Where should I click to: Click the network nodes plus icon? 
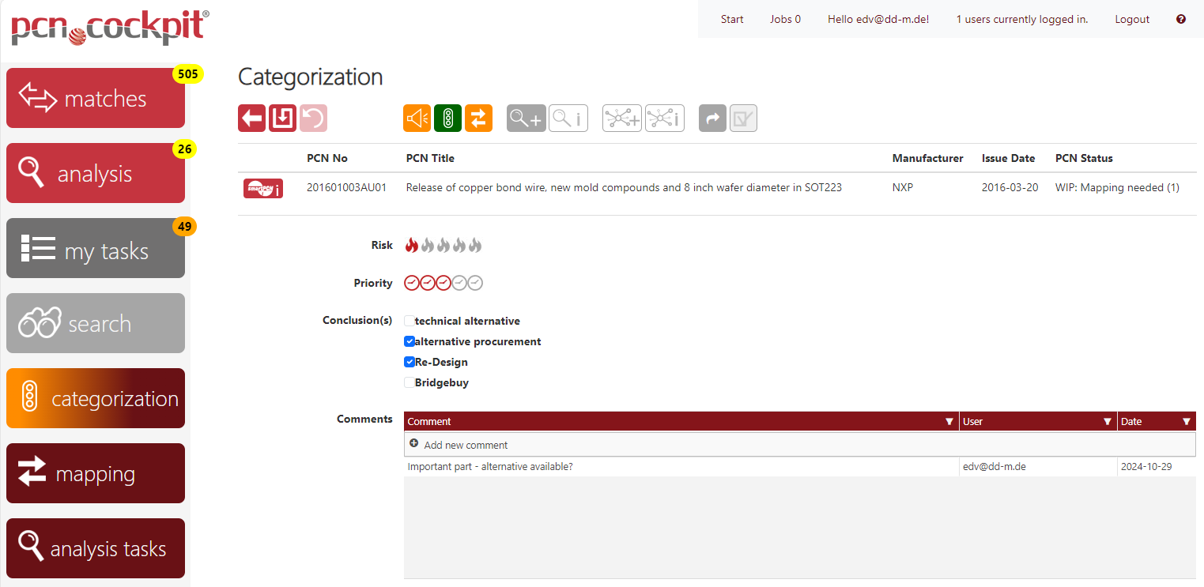coord(622,119)
